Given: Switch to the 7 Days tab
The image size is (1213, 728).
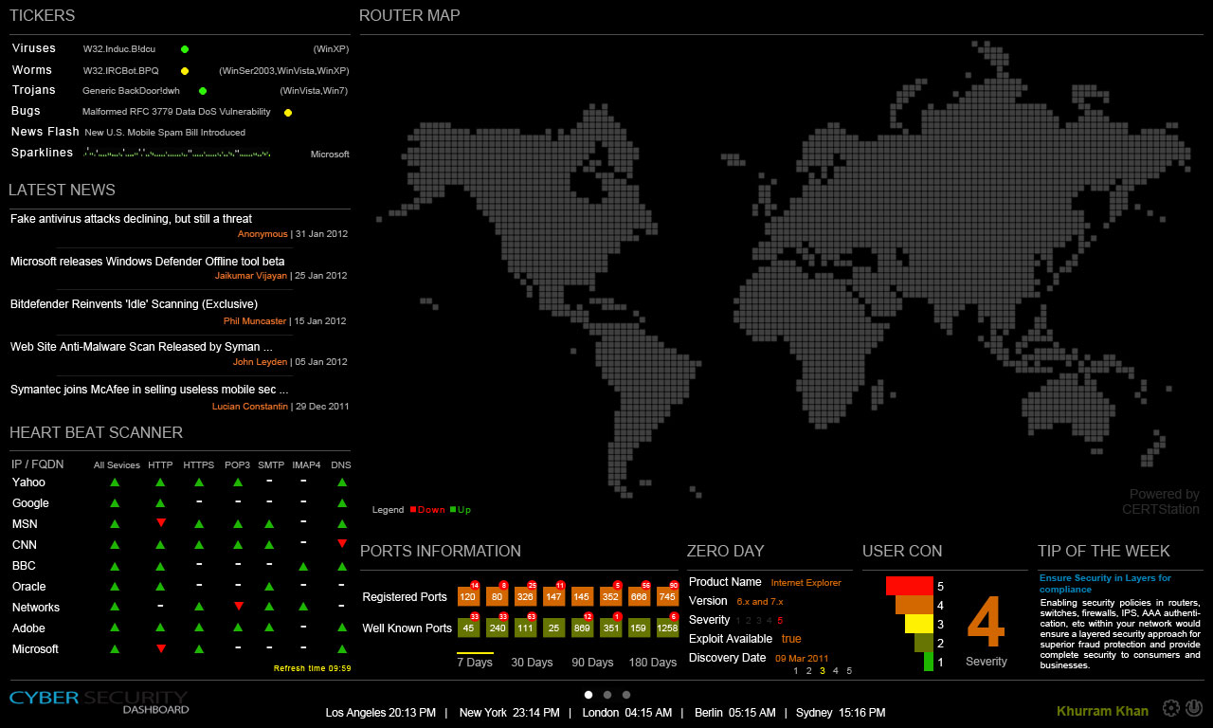Looking at the screenshot, I should coord(475,663).
